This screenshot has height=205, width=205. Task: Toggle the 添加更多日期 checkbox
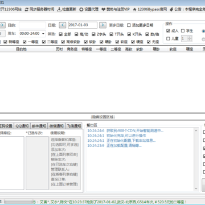[129, 25]
